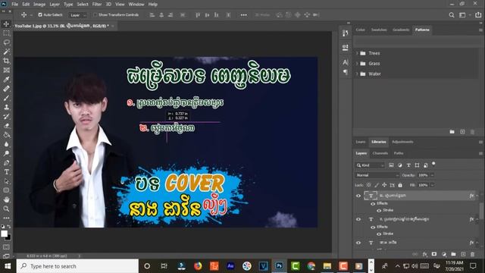Viewport: 485px width, 273px height.
Task: Click the Windows Start button
Action: 8,266
